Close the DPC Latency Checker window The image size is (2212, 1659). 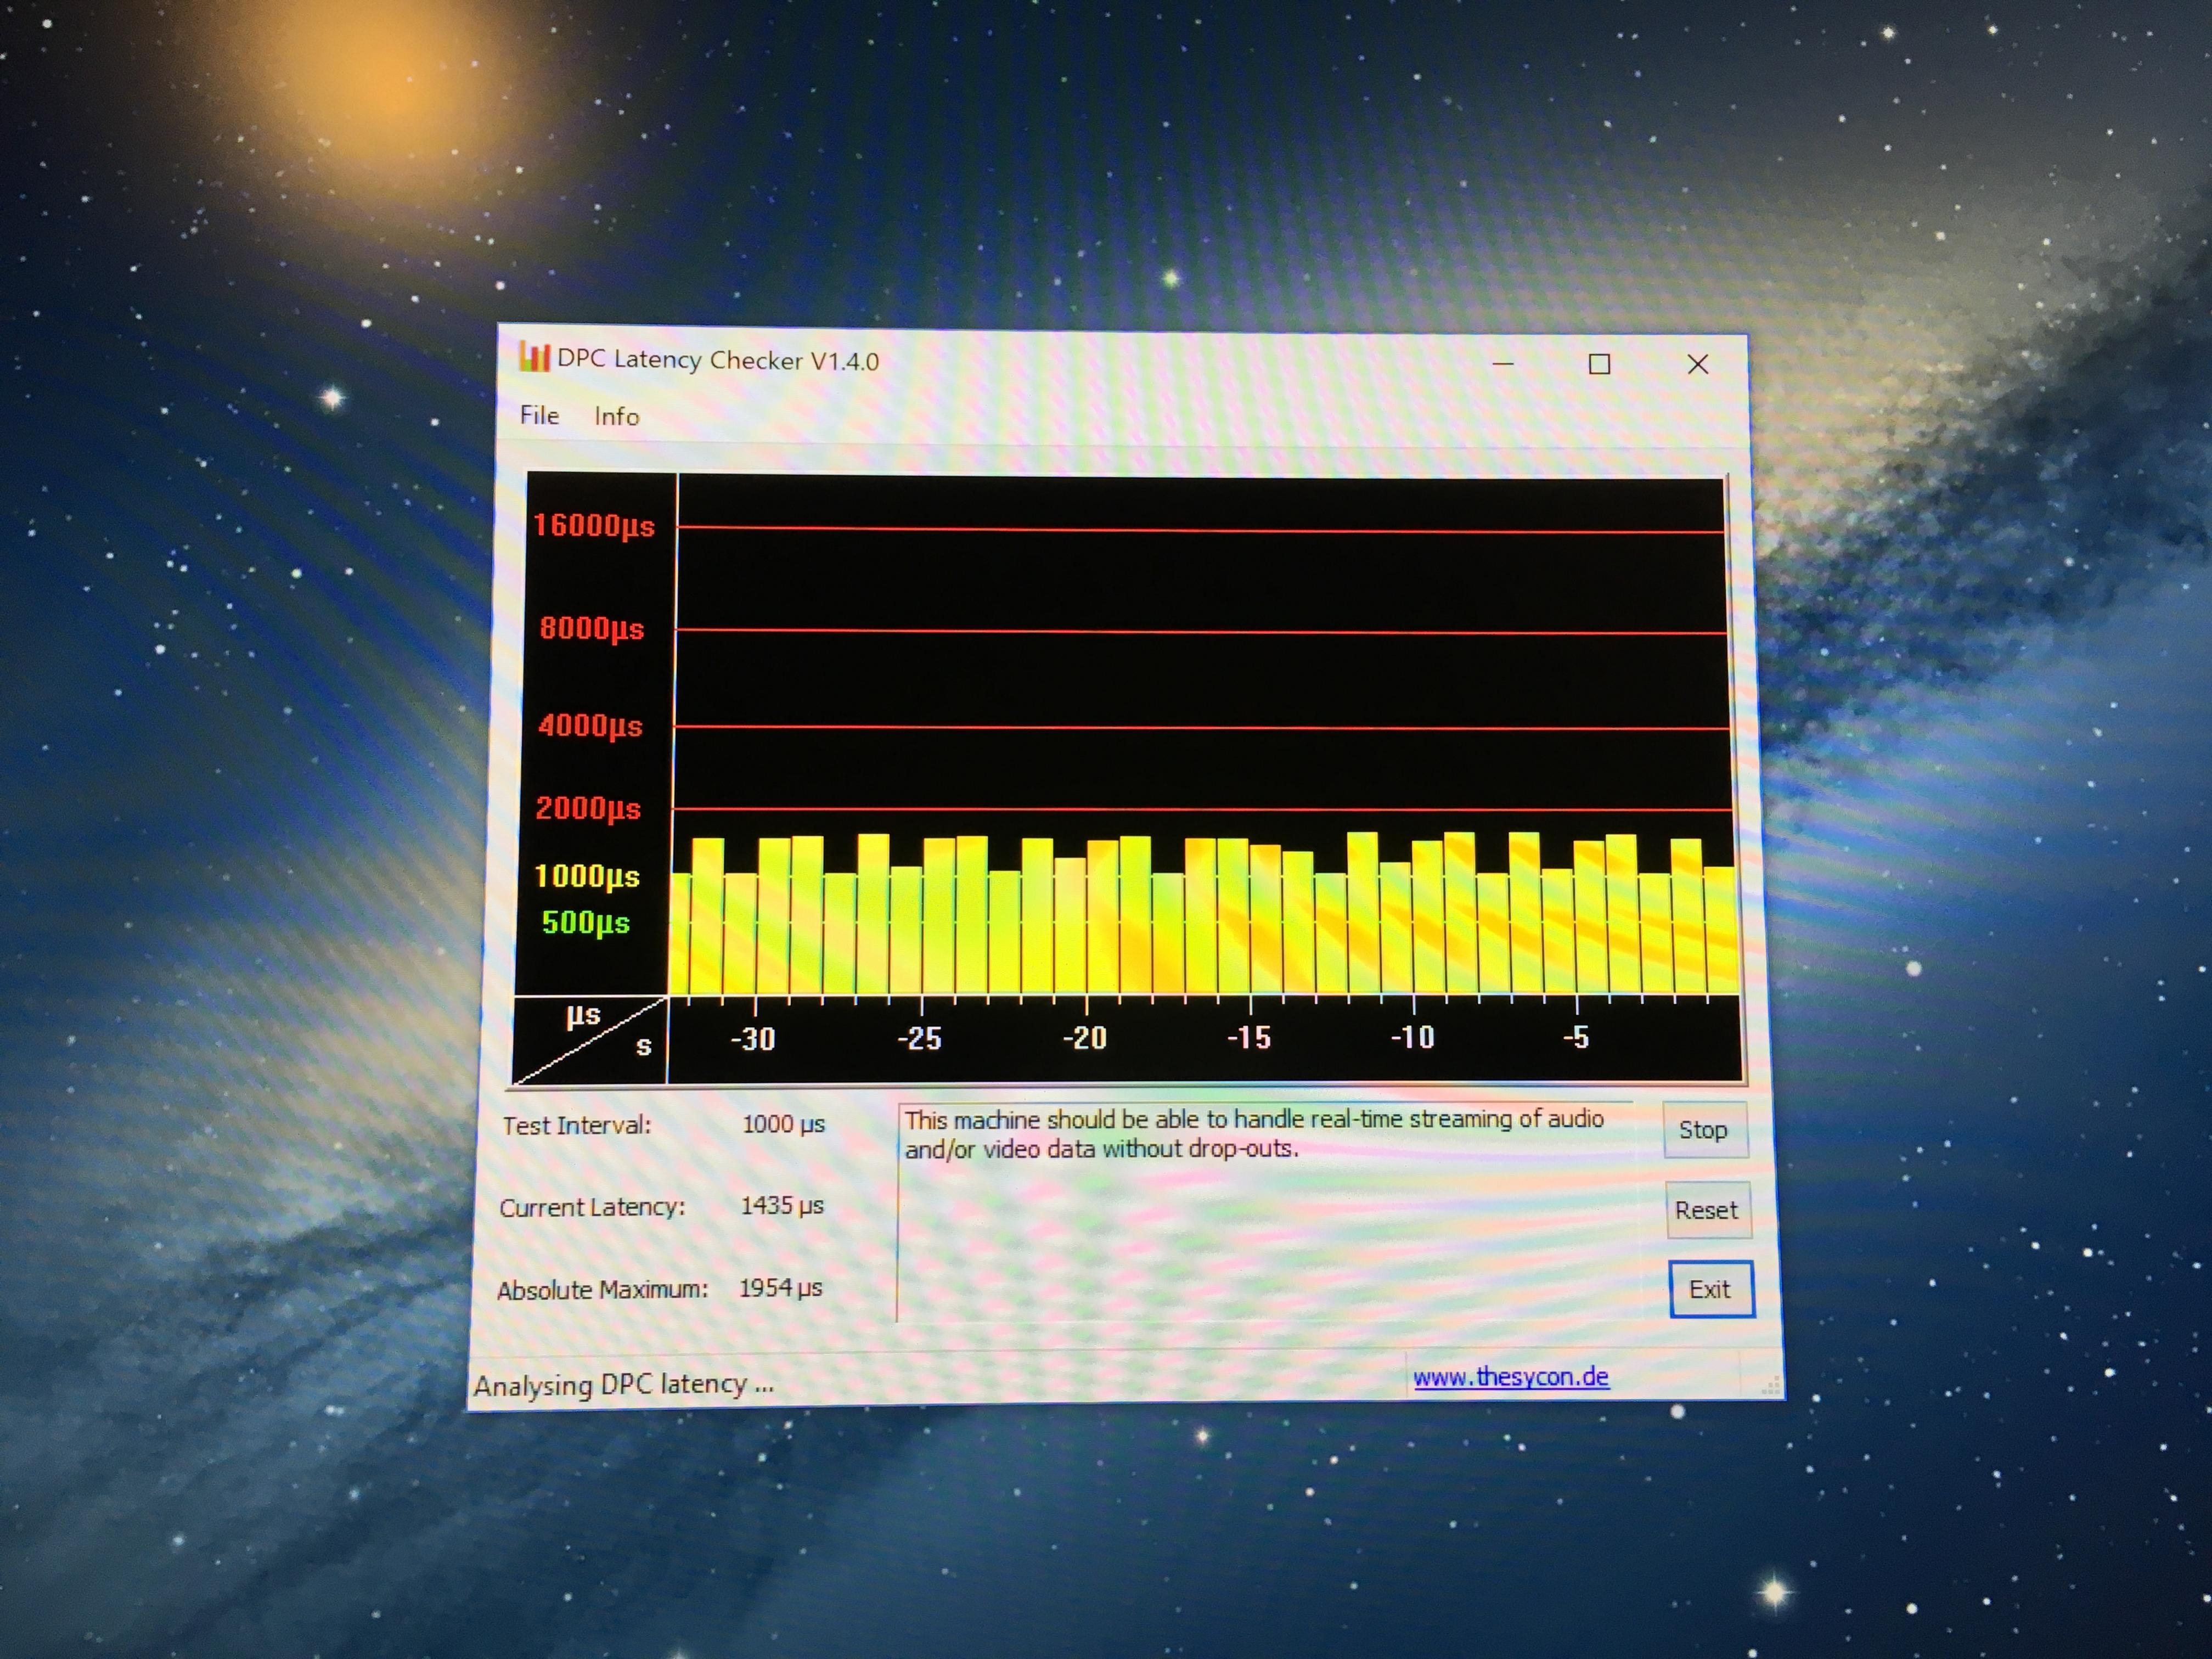coord(1697,364)
